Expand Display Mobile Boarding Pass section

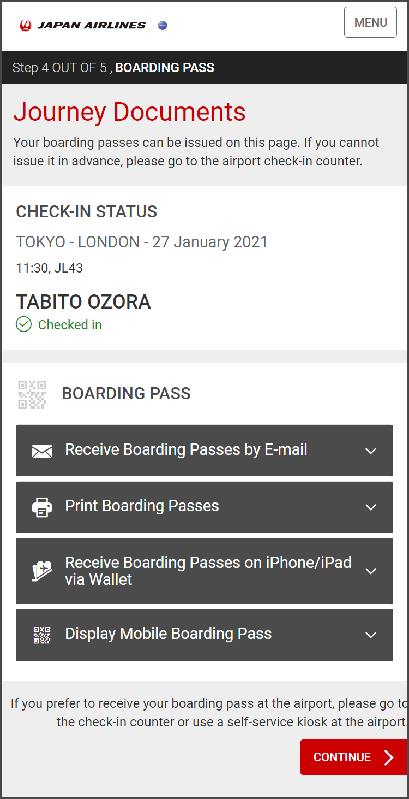(x=371, y=635)
